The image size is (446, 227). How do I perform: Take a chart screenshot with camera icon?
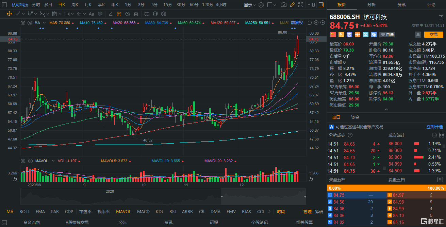pyautogui.click(x=284, y=5)
